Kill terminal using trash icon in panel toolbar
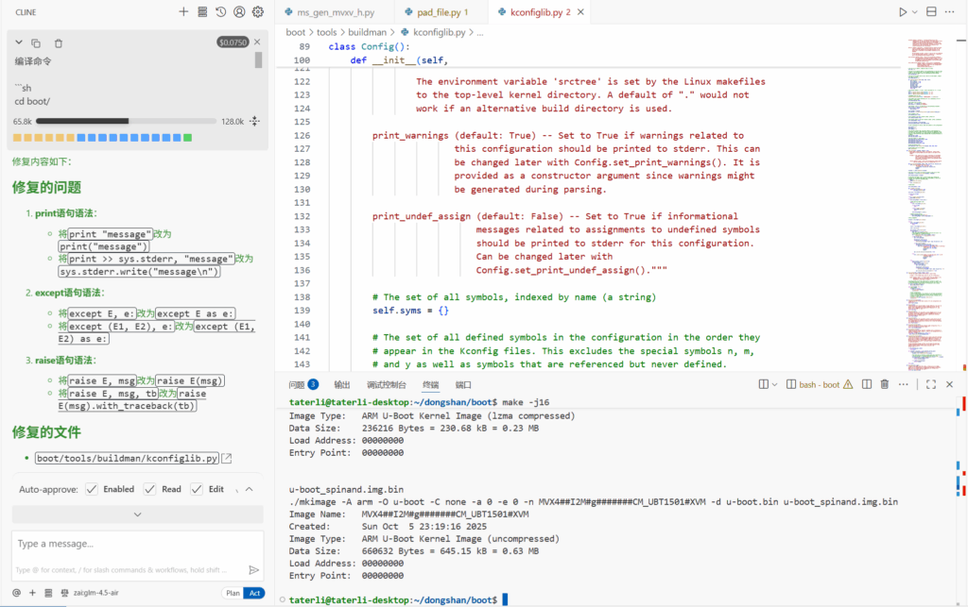The image size is (968, 607). [x=885, y=384]
